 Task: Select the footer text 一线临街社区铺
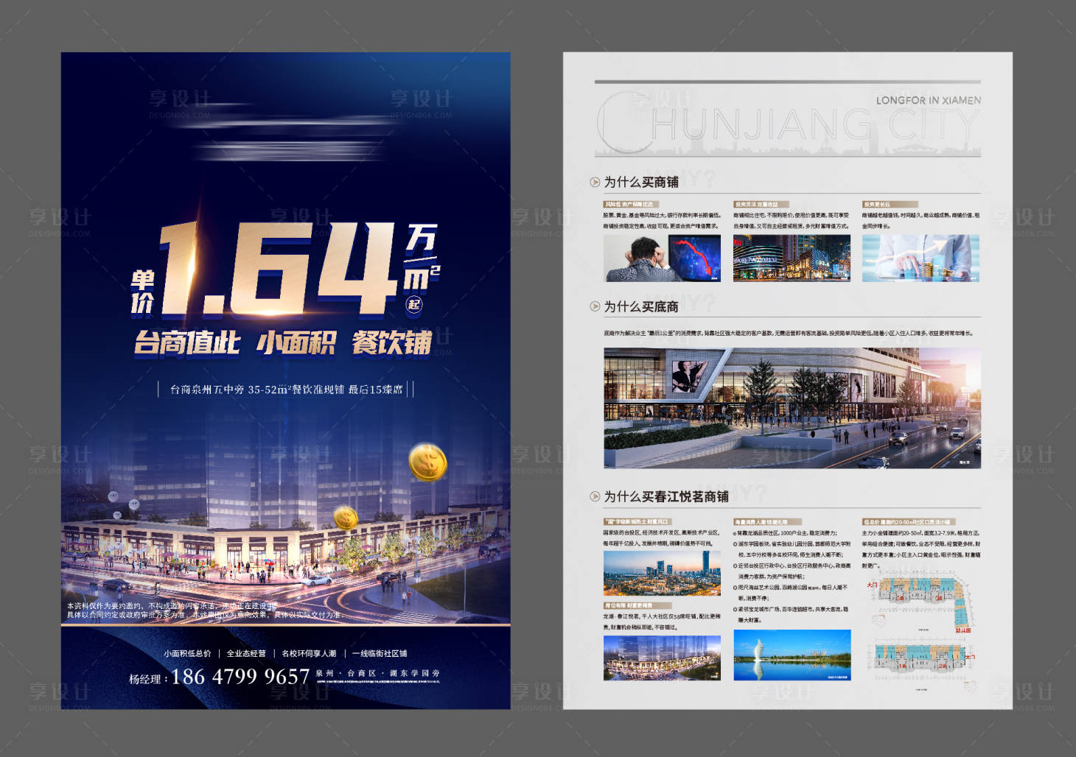pos(380,653)
